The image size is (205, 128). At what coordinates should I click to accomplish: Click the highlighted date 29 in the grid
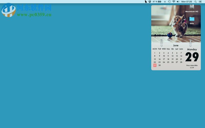tap(155, 65)
